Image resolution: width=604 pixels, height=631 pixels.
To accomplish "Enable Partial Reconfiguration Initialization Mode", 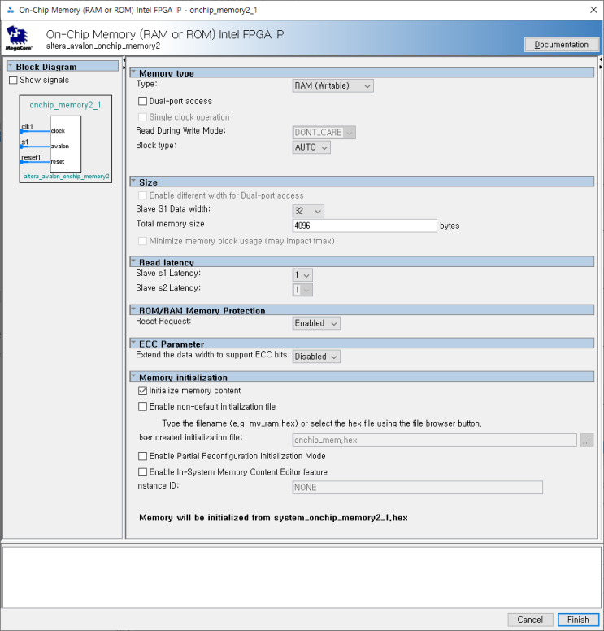I will 142,456.
